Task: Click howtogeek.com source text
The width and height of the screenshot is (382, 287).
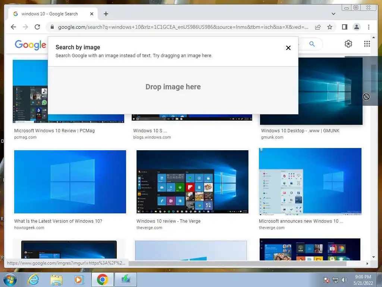Action: [29, 228]
